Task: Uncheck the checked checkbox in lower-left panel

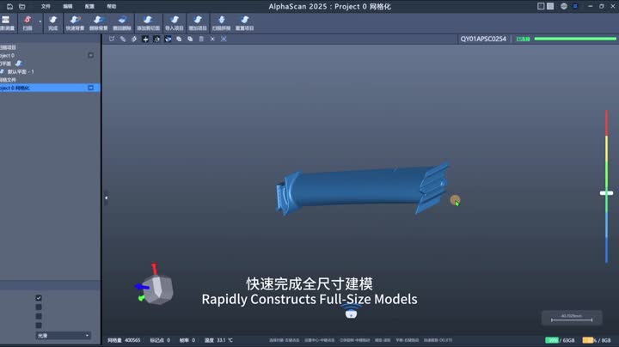Action: point(39,298)
